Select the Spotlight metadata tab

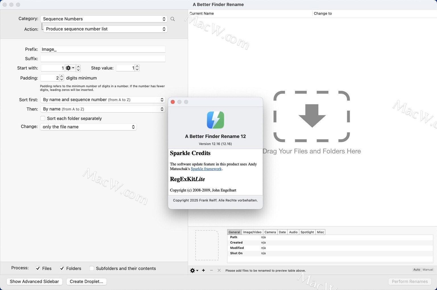[x=307, y=232]
